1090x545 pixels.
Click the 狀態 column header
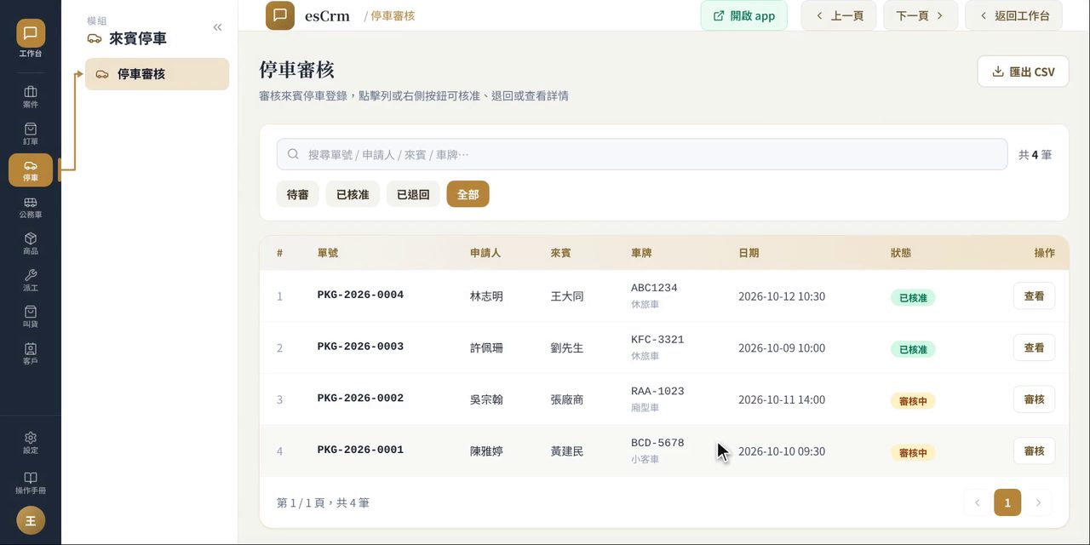tap(901, 253)
